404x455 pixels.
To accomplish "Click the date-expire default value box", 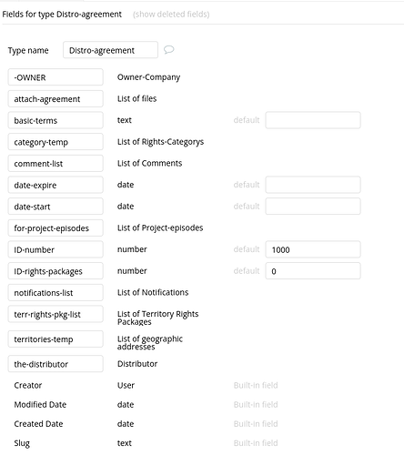I will pos(313,185).
